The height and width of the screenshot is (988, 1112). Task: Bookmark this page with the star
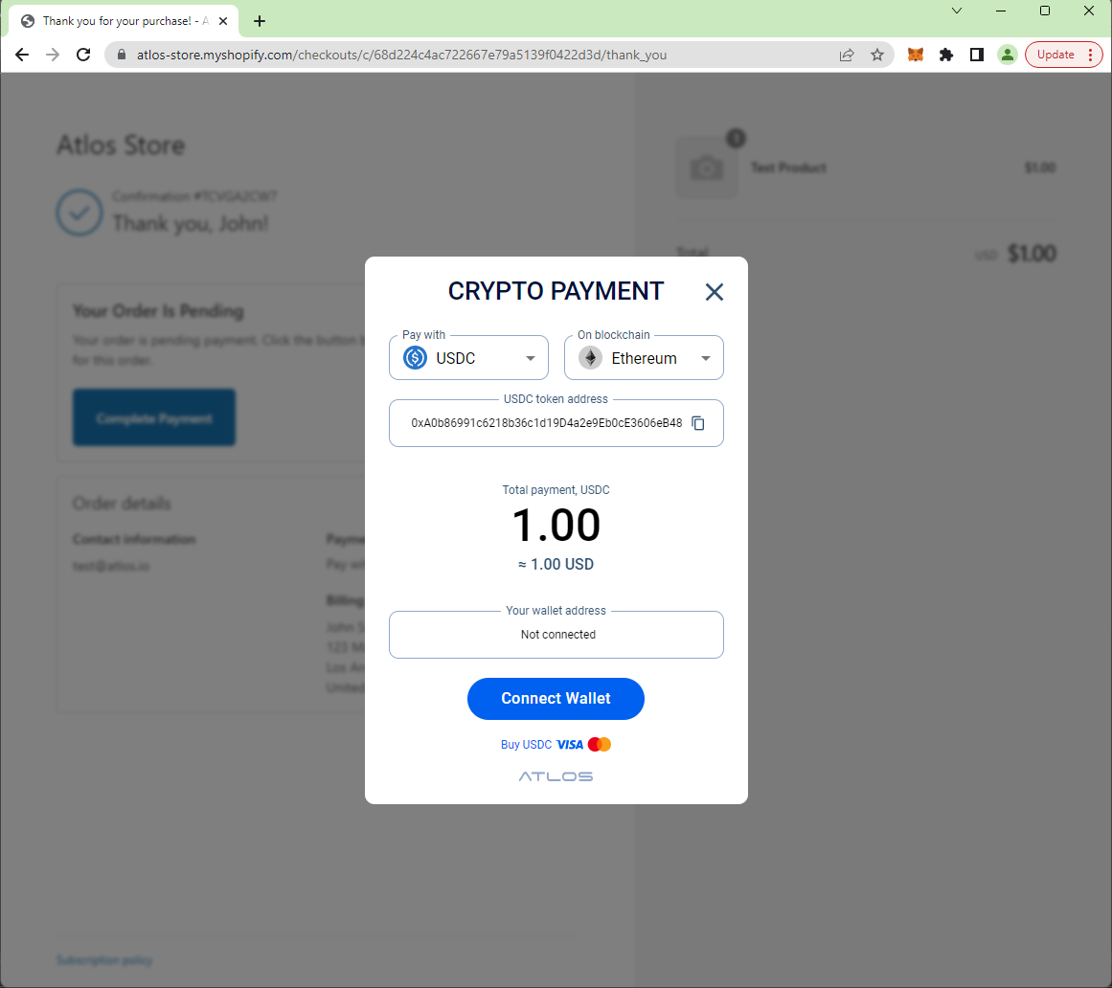click(877, 55)
